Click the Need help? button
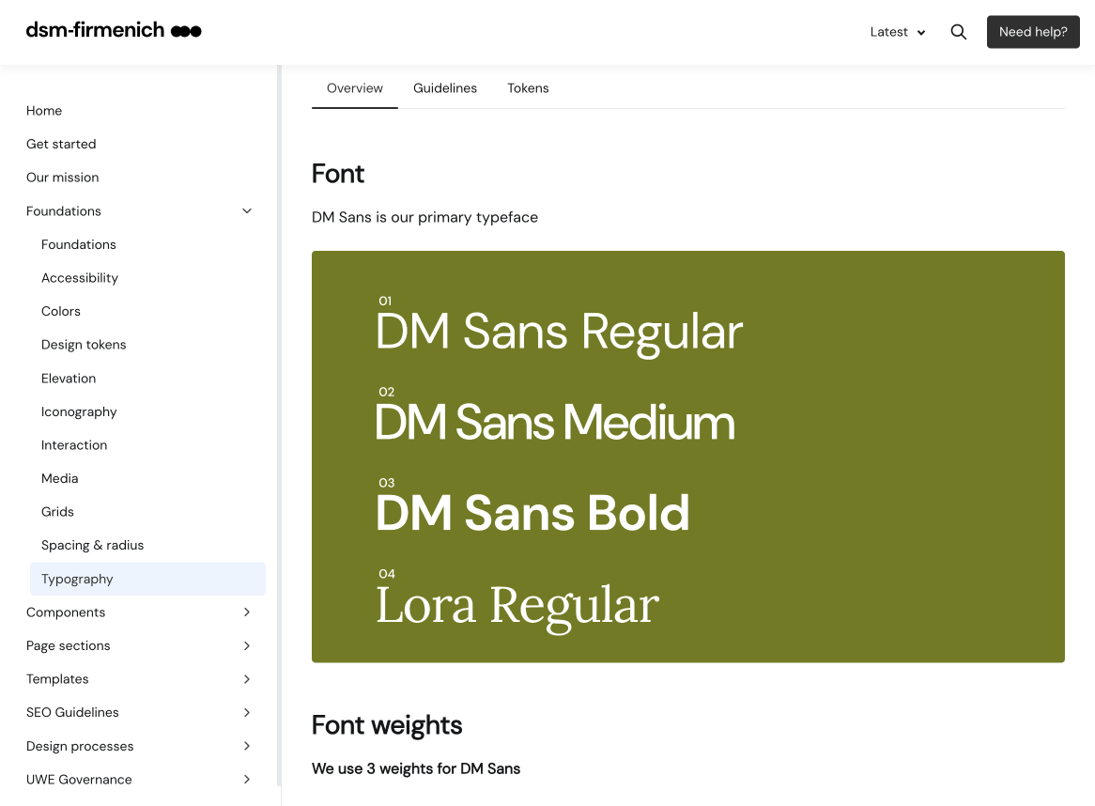The image size is (1095, 806). (1032, 32)
